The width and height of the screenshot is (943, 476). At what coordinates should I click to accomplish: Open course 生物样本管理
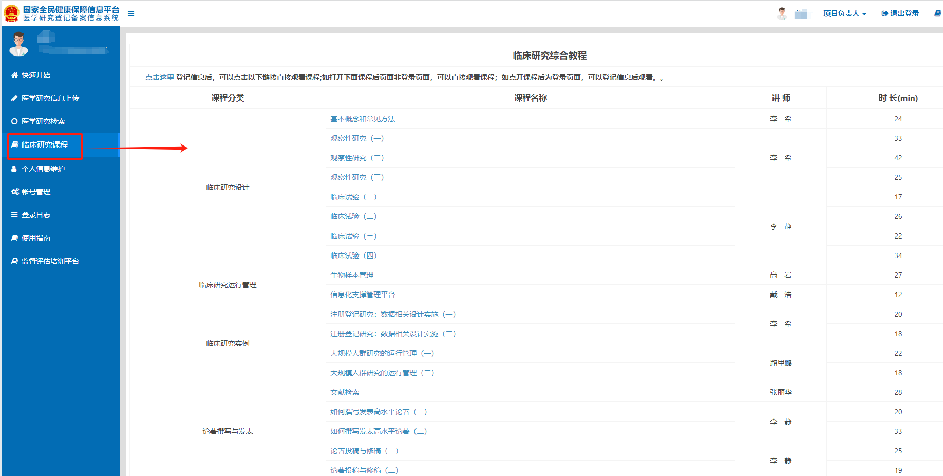point(352,275)
